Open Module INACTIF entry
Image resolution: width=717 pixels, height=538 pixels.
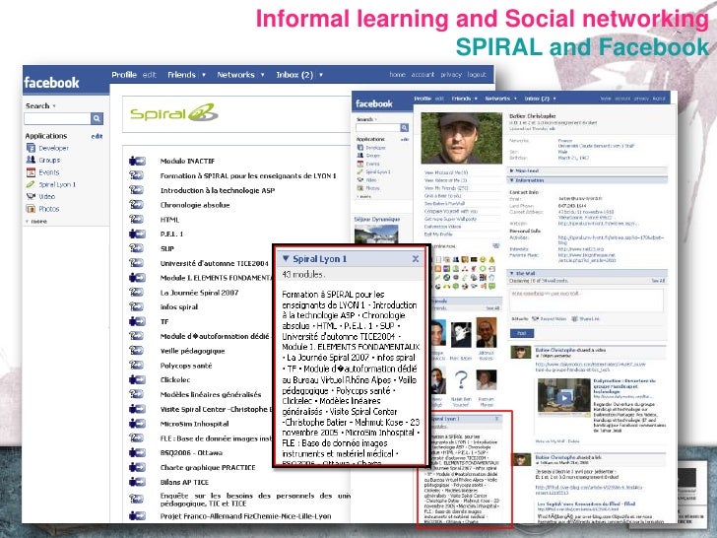(187, 161)
